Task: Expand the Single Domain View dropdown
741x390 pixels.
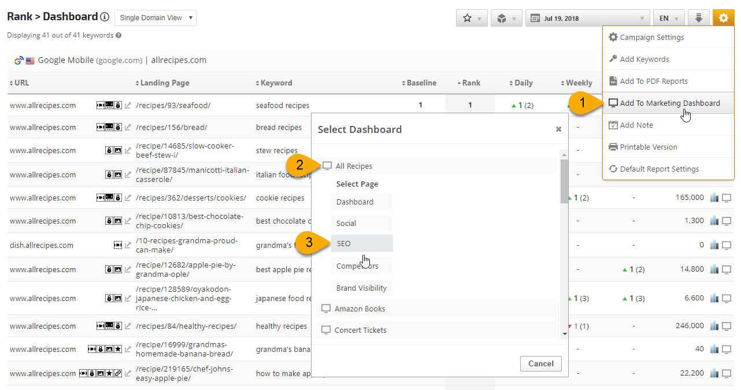Action: pos(155,18)
